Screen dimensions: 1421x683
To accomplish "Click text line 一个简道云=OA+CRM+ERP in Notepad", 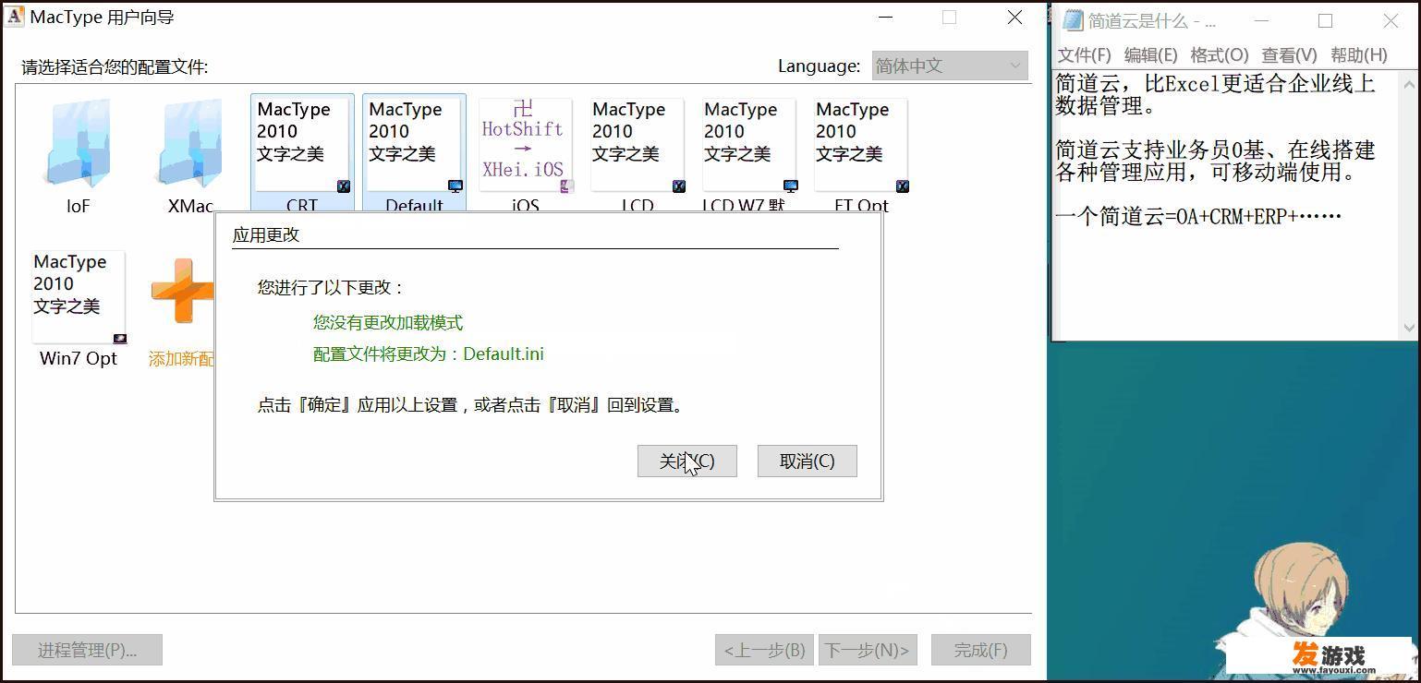I will [1198, 217].
